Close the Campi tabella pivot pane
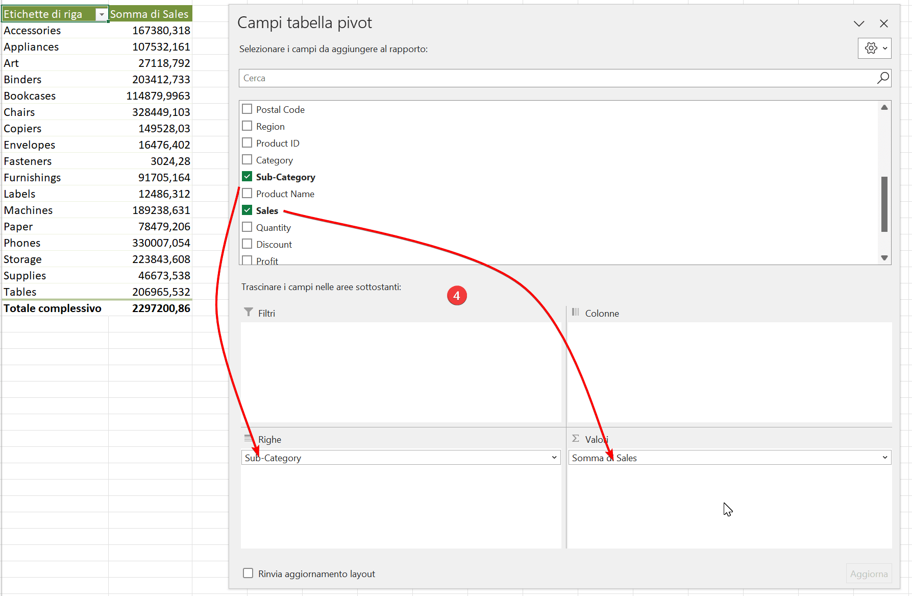This screenshot has height=596, width=912. coord(884,23)
